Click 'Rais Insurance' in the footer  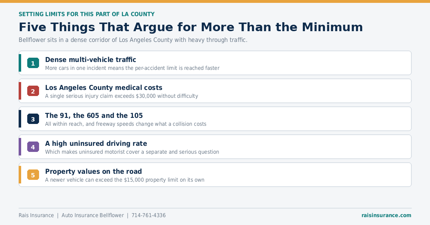[x=36, y=215]
